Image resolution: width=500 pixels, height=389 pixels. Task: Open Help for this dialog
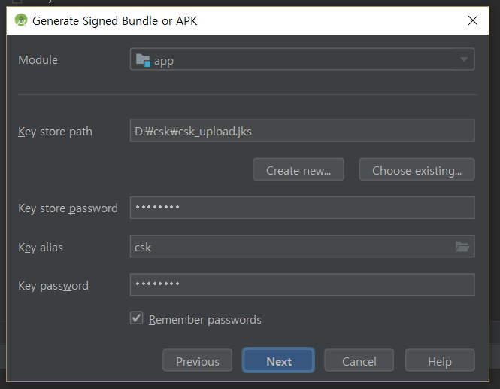coord(439,361)
